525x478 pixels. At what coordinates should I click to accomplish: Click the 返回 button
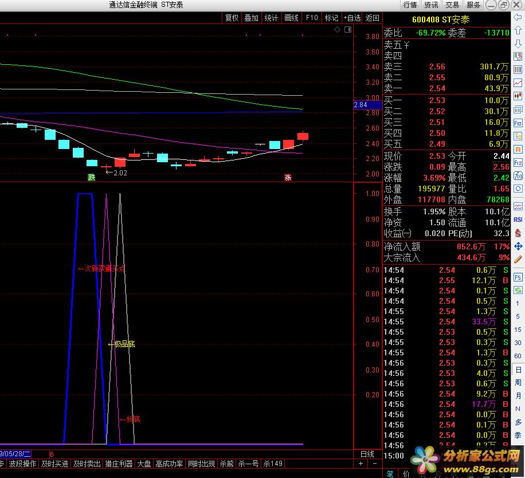tap(372, 18)
